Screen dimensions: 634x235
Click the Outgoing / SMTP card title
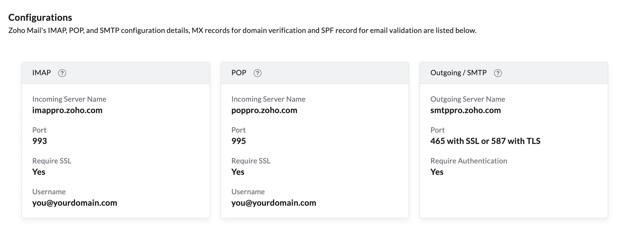458,73
